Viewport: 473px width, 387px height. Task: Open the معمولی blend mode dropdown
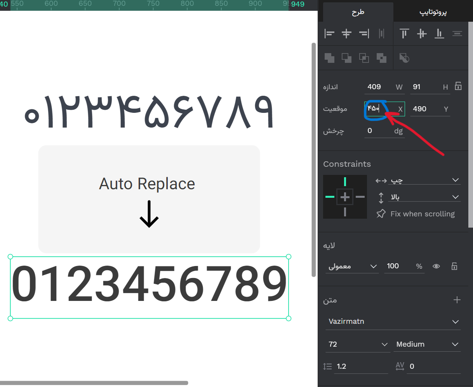(x=352, y=266)
